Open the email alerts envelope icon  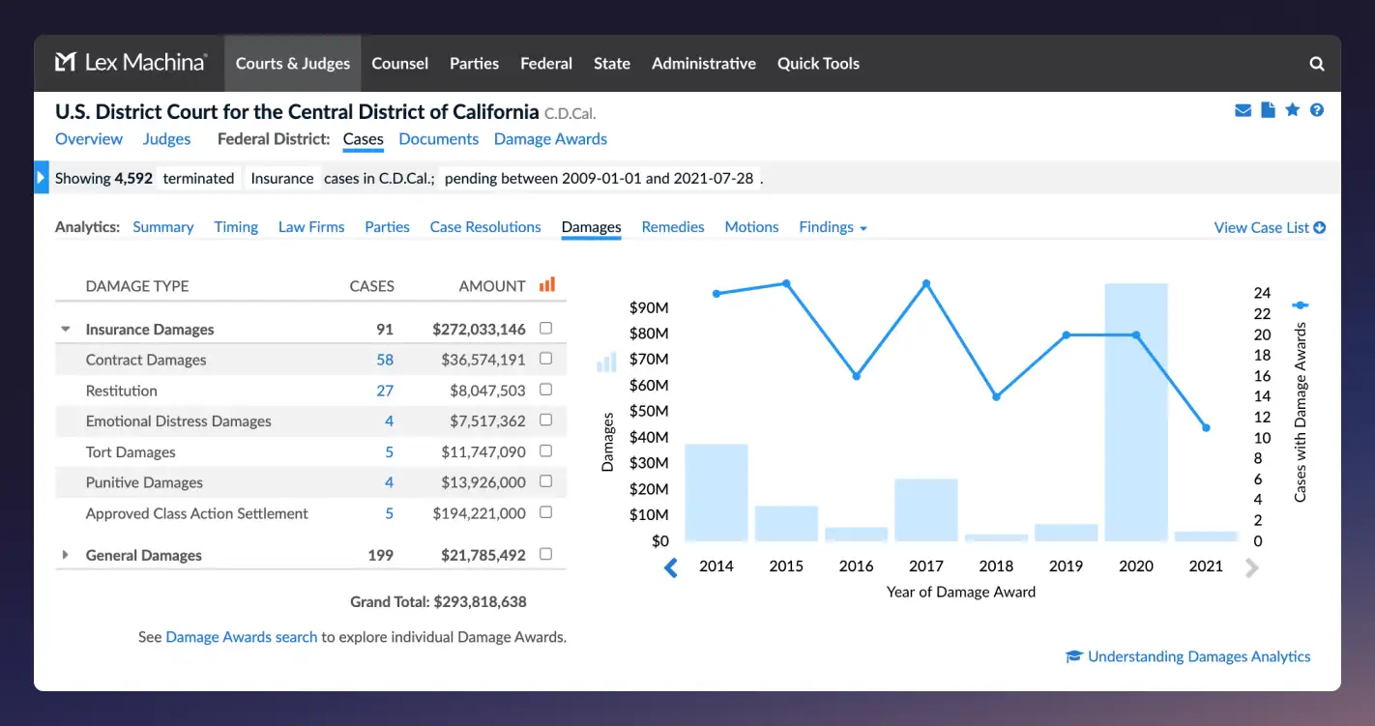1243,110
